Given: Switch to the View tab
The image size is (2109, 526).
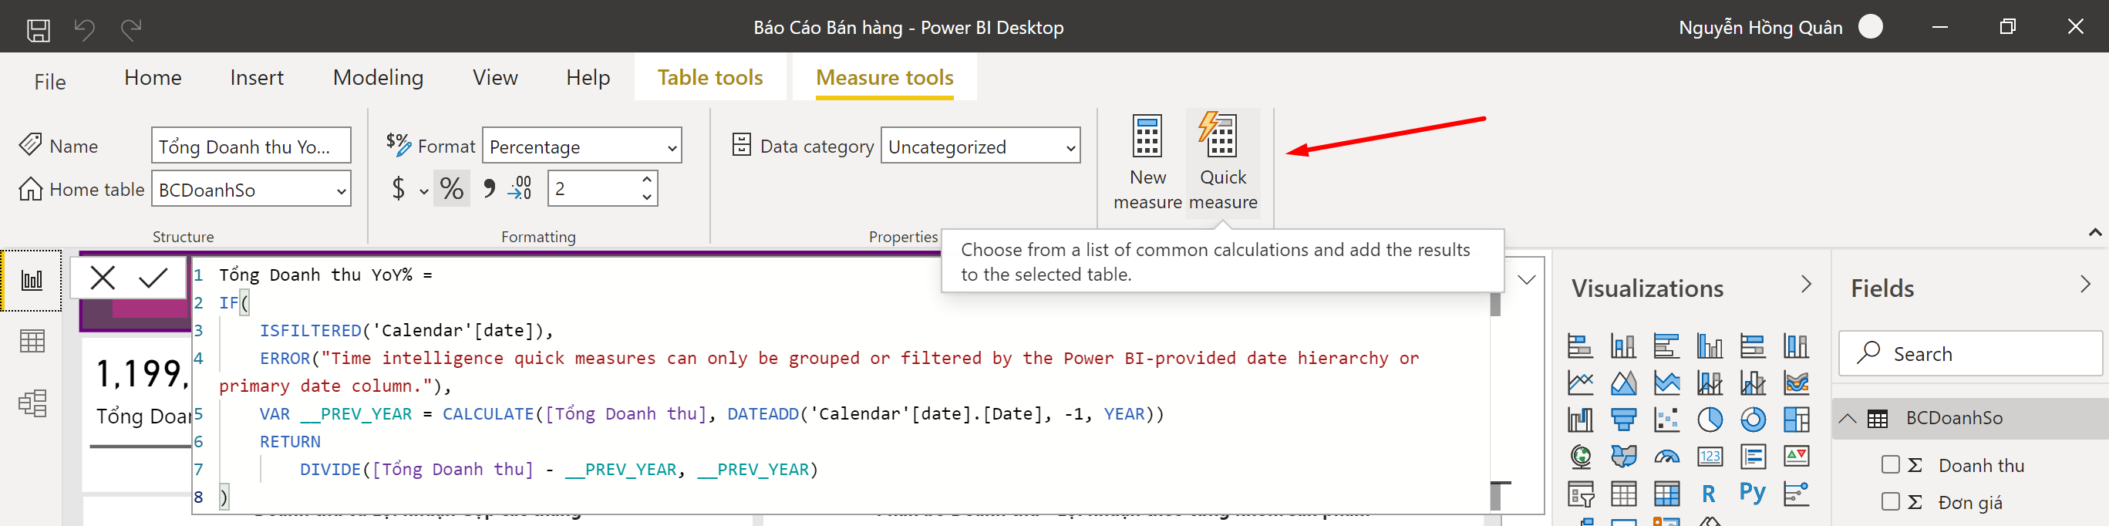Looking at the screenshot, I should click(x=495, y=78).
